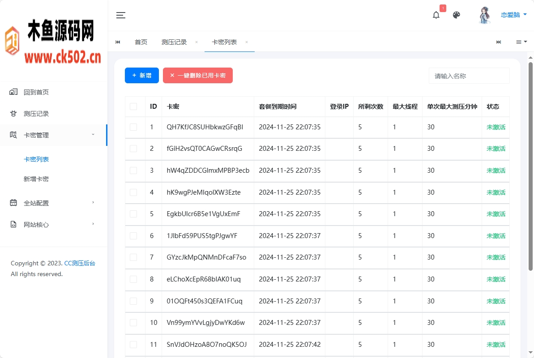Toggle the hamburger sidebar collapse icon

tap(120, 15)
